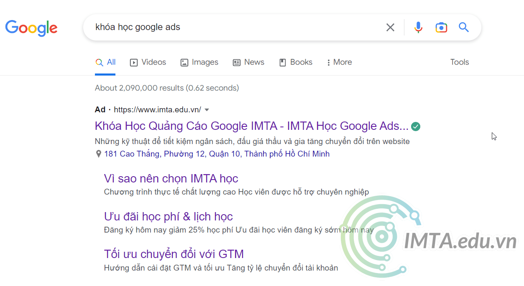Open Google Lens image search camera icon

[441, 27]
